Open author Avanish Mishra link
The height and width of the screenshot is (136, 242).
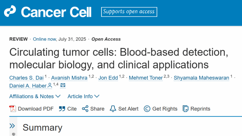[69, 78]
